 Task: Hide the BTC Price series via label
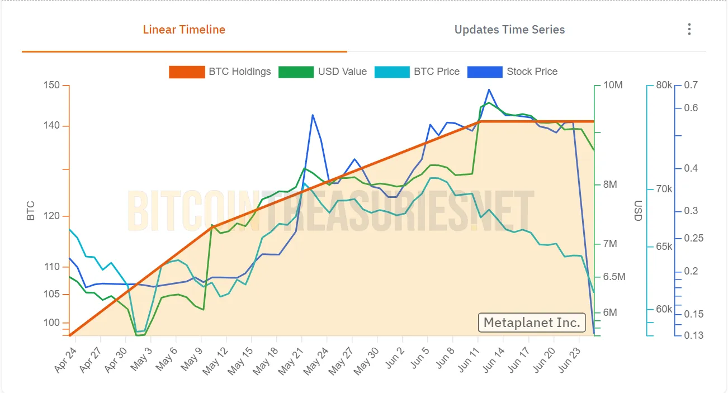pos(437,72)
